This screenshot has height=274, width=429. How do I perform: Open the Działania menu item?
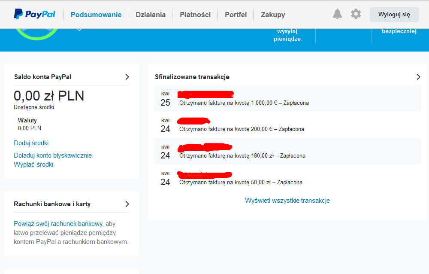tap(151, 15)
